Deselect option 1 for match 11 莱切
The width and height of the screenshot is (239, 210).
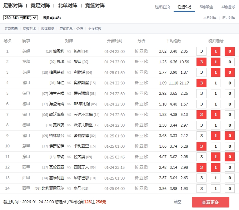point(215,157)
